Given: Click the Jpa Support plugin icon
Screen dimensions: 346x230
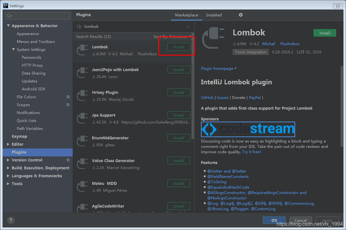Looking at the screenshot, I should pyautogui.click(x=82, y=118).
